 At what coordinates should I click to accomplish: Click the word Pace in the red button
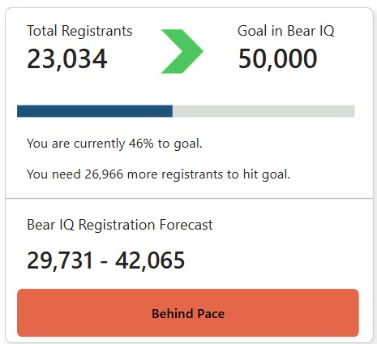[x=211, y=313]
